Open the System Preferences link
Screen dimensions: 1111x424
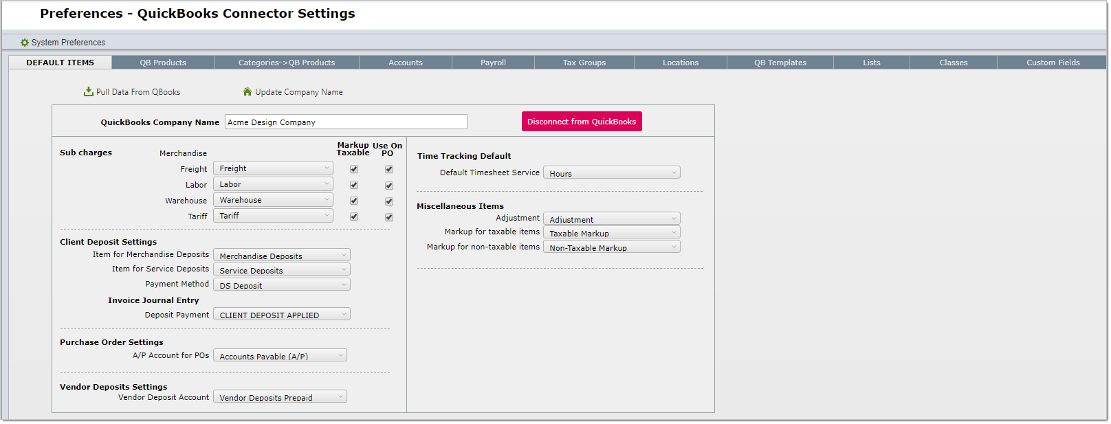[x=68, y=43]
